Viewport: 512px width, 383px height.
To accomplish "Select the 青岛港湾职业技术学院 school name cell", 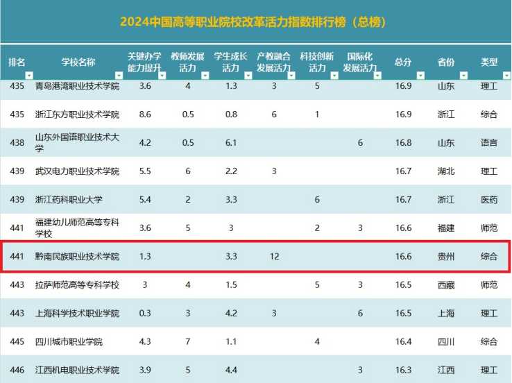I will point(77,86).
